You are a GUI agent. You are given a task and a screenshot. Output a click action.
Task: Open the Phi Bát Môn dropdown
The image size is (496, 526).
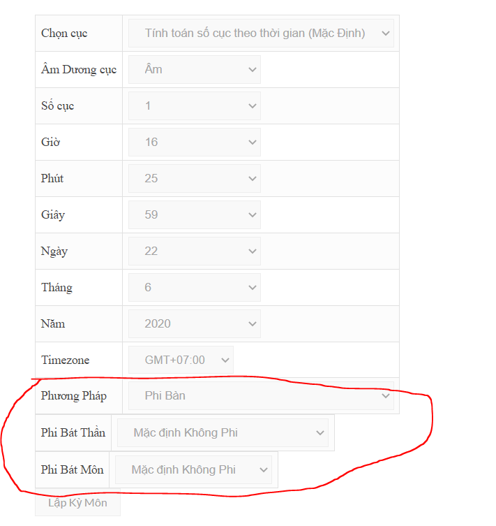193,469
